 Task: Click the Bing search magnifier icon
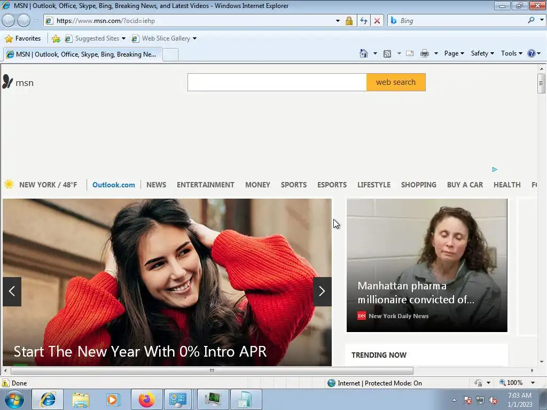[x=531, y=20]
